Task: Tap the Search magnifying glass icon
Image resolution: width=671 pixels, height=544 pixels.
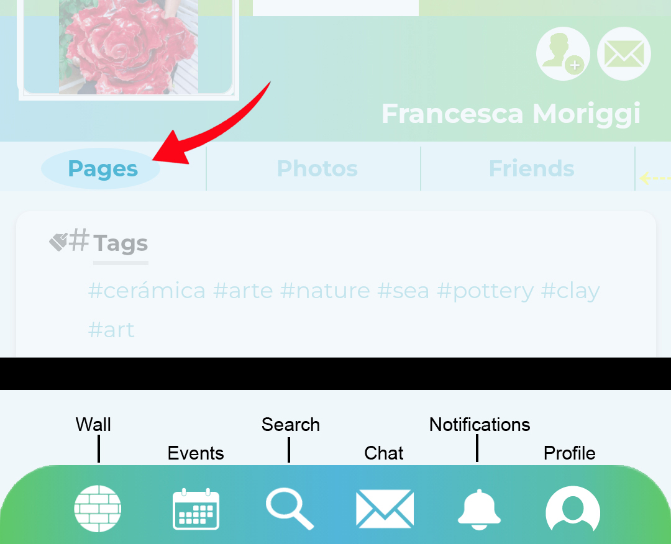Action: 290,509
